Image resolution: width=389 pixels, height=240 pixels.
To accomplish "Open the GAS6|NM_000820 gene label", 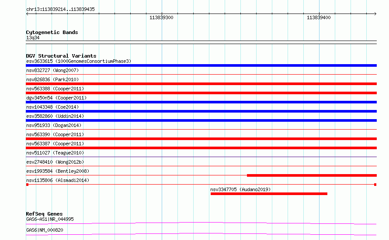I will [45, 230].
